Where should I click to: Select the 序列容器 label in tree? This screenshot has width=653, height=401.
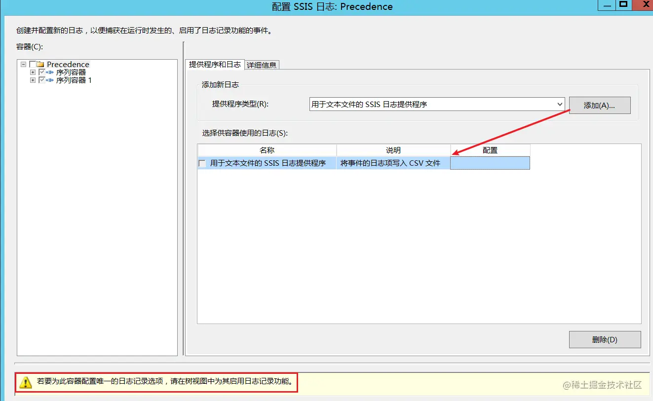pos(71,72)
